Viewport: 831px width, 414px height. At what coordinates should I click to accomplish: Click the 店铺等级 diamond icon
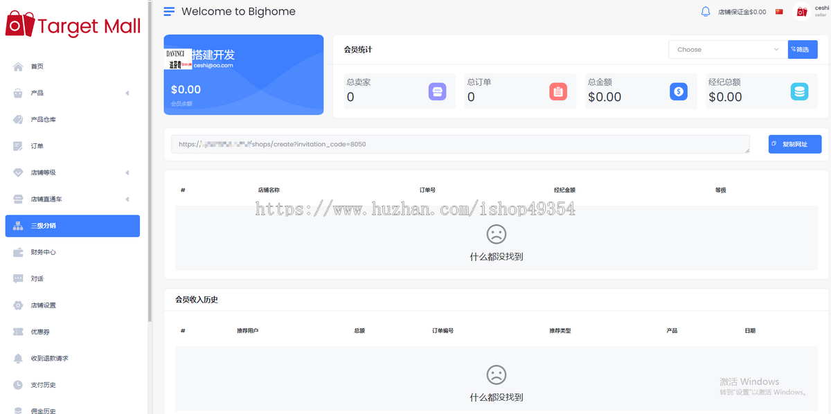pyautogui.click(x=18, y=172)
